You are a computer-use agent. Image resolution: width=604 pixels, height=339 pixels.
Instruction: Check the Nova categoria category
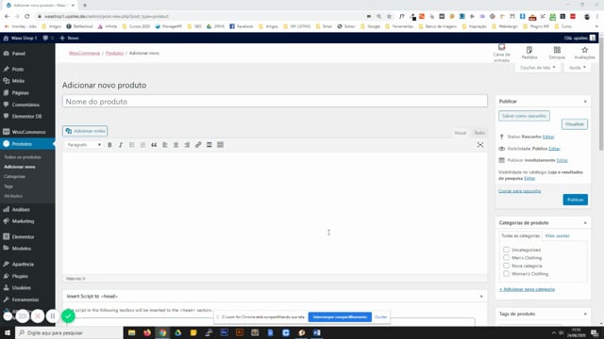point(506,266)
